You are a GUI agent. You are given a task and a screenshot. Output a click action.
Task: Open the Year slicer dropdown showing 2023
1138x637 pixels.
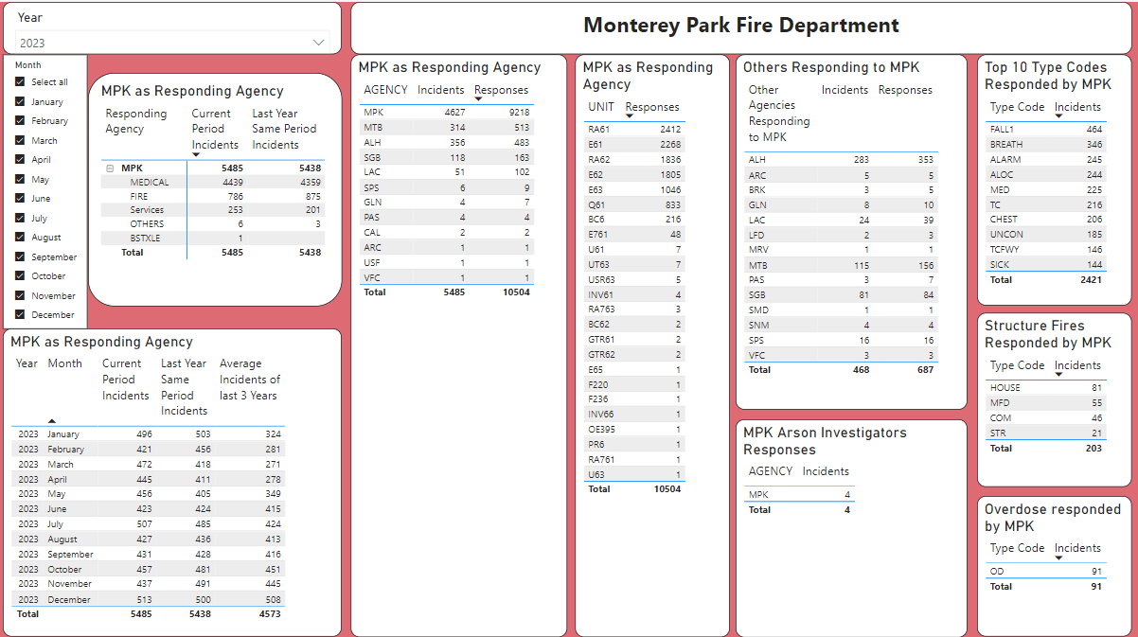pyautogui.click(x=317, y=43)
